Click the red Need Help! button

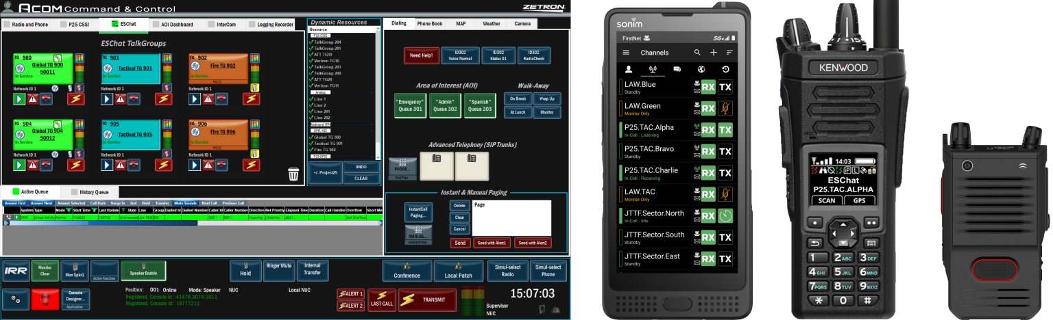click(x=422, y=55)
